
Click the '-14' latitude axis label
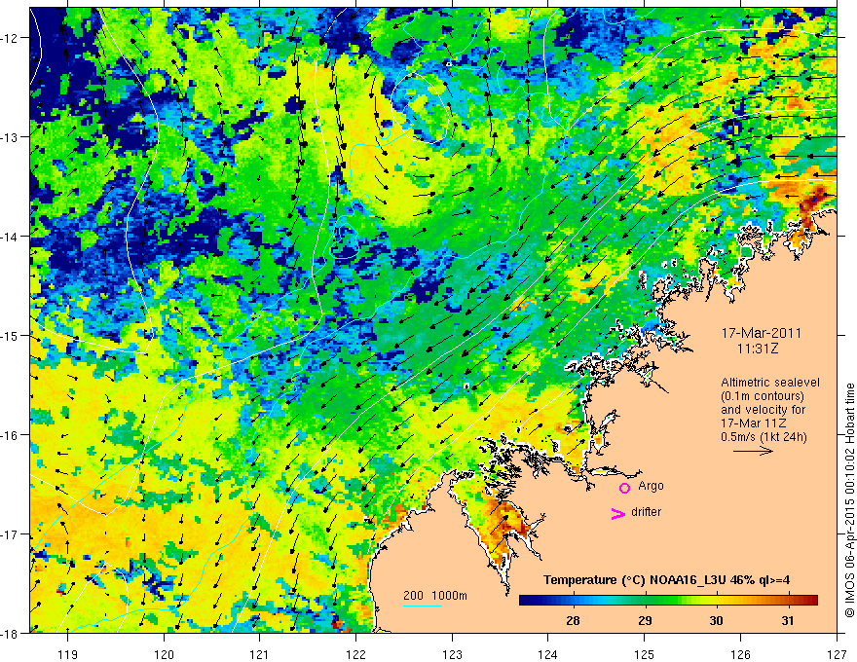11,237
